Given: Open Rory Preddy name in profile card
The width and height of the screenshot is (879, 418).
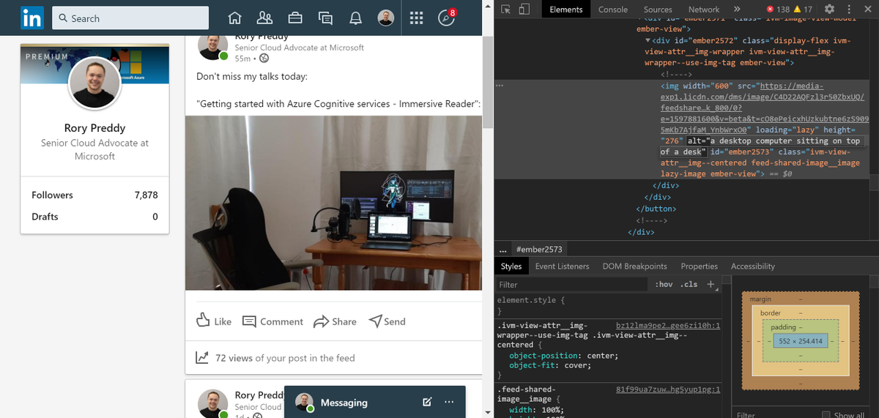Looking at the screenshot, I should coord(94,127).
